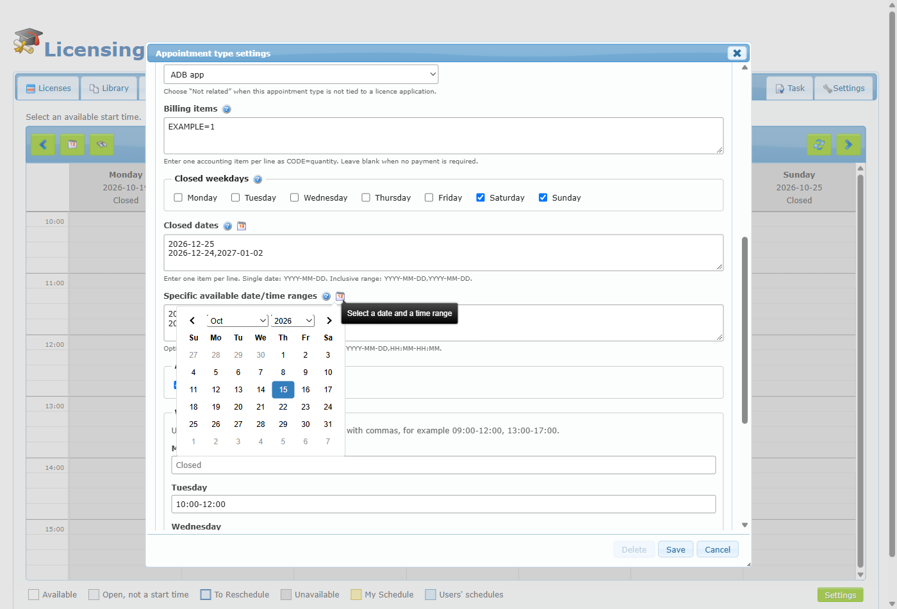Image resolution: width=897 pixels, height=609 pixels.
Task: Click the green binoculars search button
Action: click(x=102, y=144)
